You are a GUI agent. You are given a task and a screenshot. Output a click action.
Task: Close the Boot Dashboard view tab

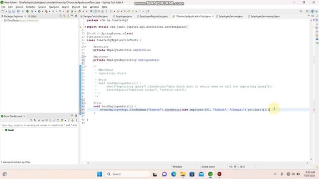click(x=24, y=116)
